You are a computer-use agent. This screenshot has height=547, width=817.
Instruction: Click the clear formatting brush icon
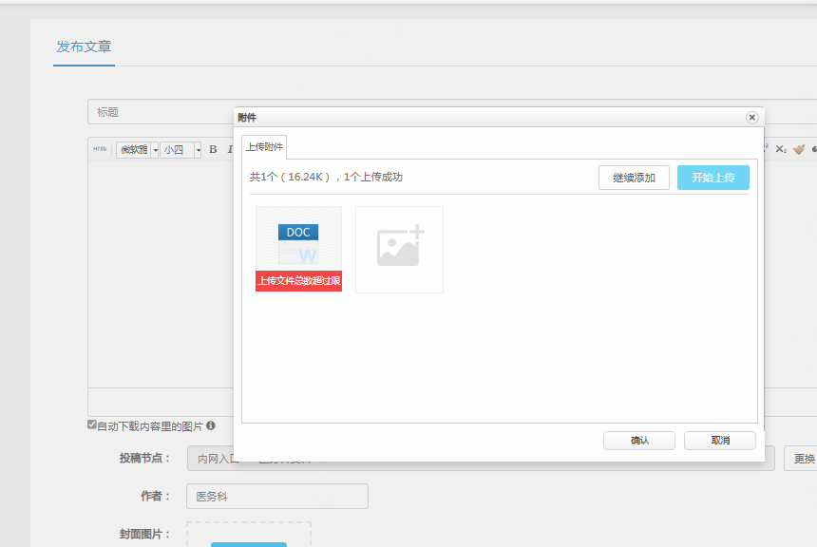(x=798, y=149)
